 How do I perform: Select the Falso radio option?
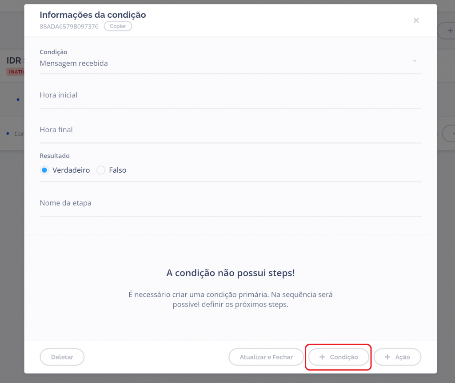point(101,170)
